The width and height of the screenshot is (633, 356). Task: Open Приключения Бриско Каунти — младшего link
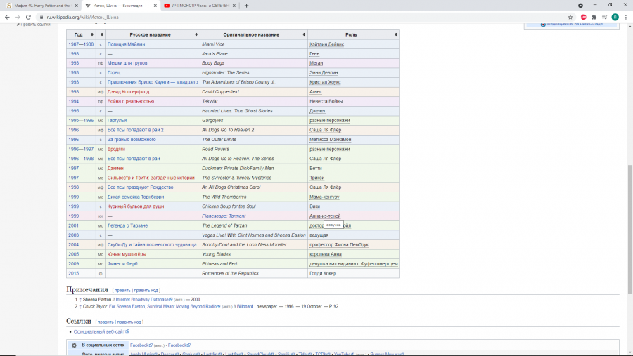tap(153, 82)
